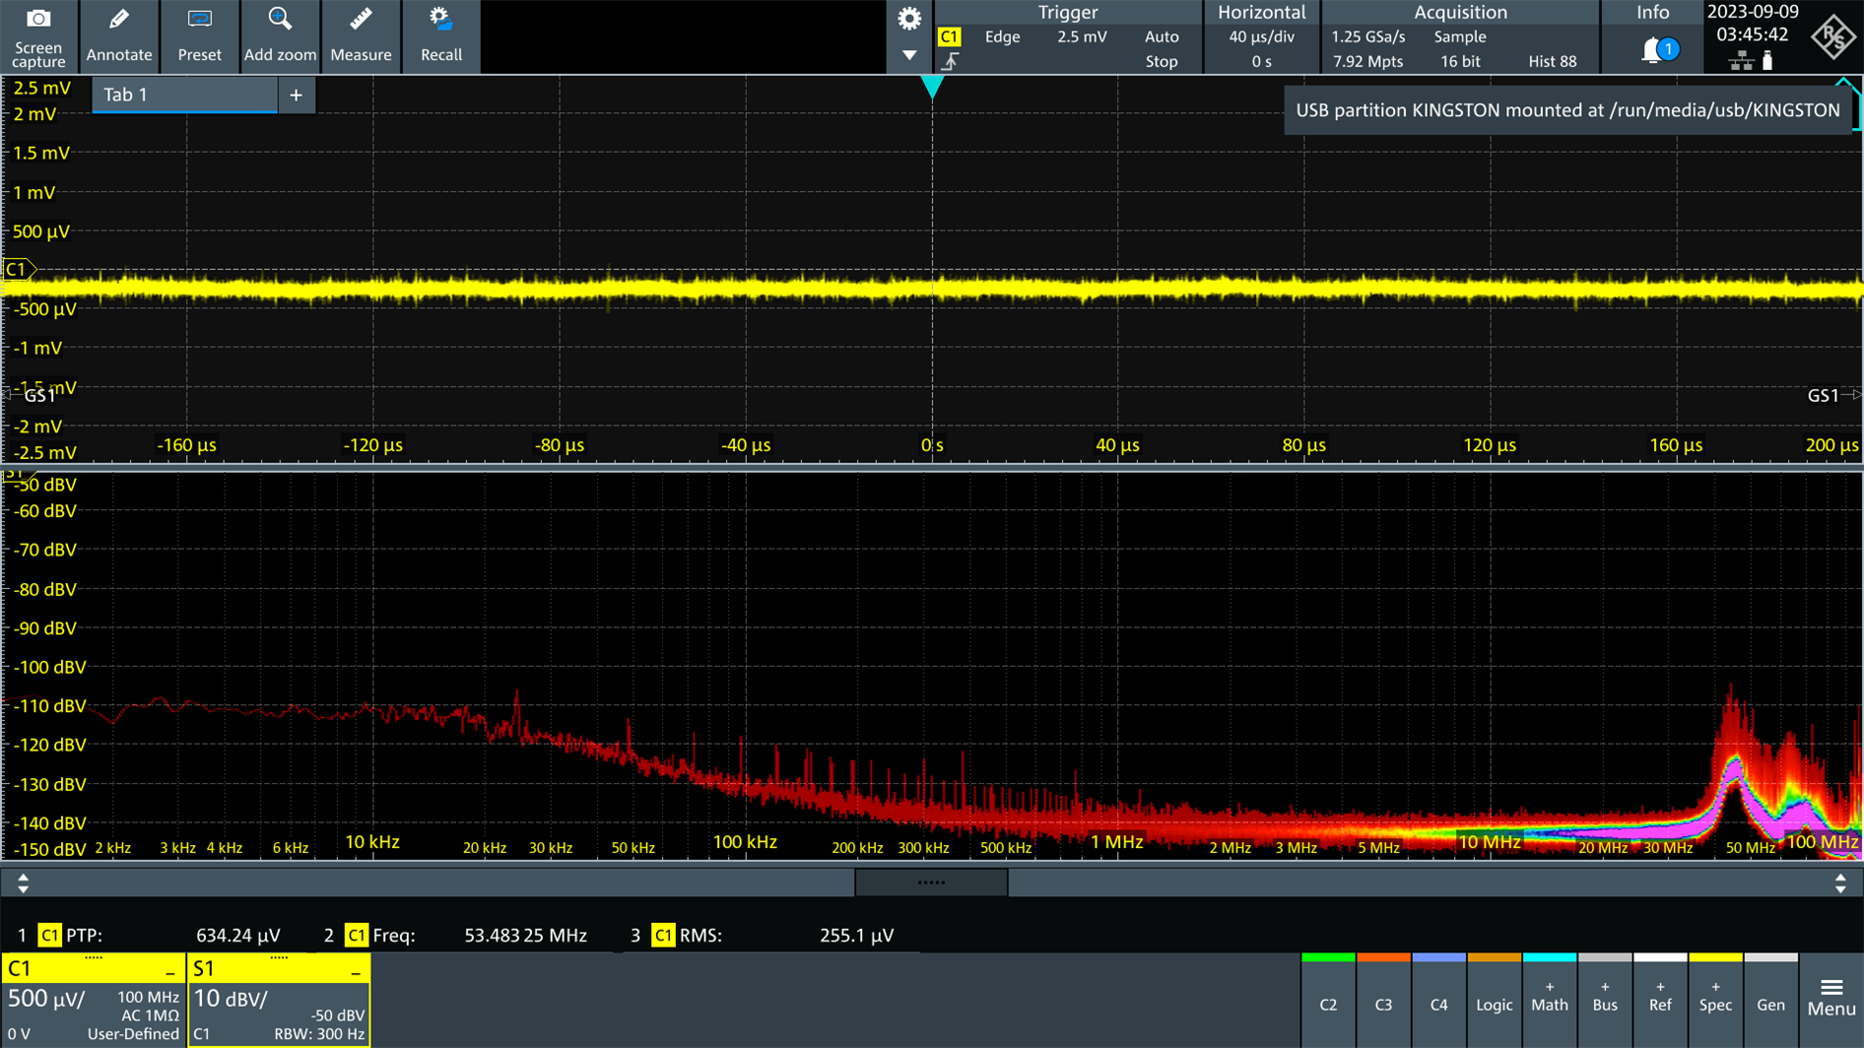Click the Auto trigger mode label
Image resolution: width=1864 pixels, height=1048 pixels.
[1162, 36]
